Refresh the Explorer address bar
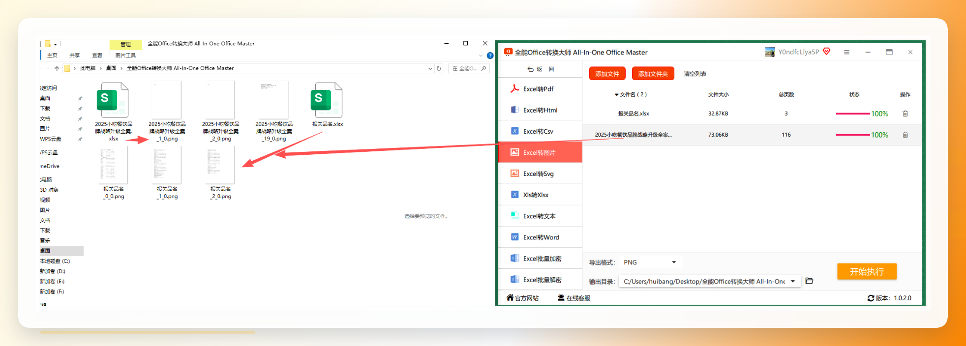Image resolution: width=966 pixels, height=346 pixels. pos(439,68)
